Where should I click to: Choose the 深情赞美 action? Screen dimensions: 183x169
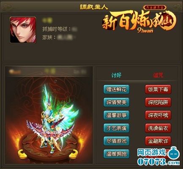click(116, 102)
